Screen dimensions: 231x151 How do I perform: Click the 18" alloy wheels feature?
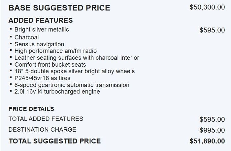coord(75,71)
